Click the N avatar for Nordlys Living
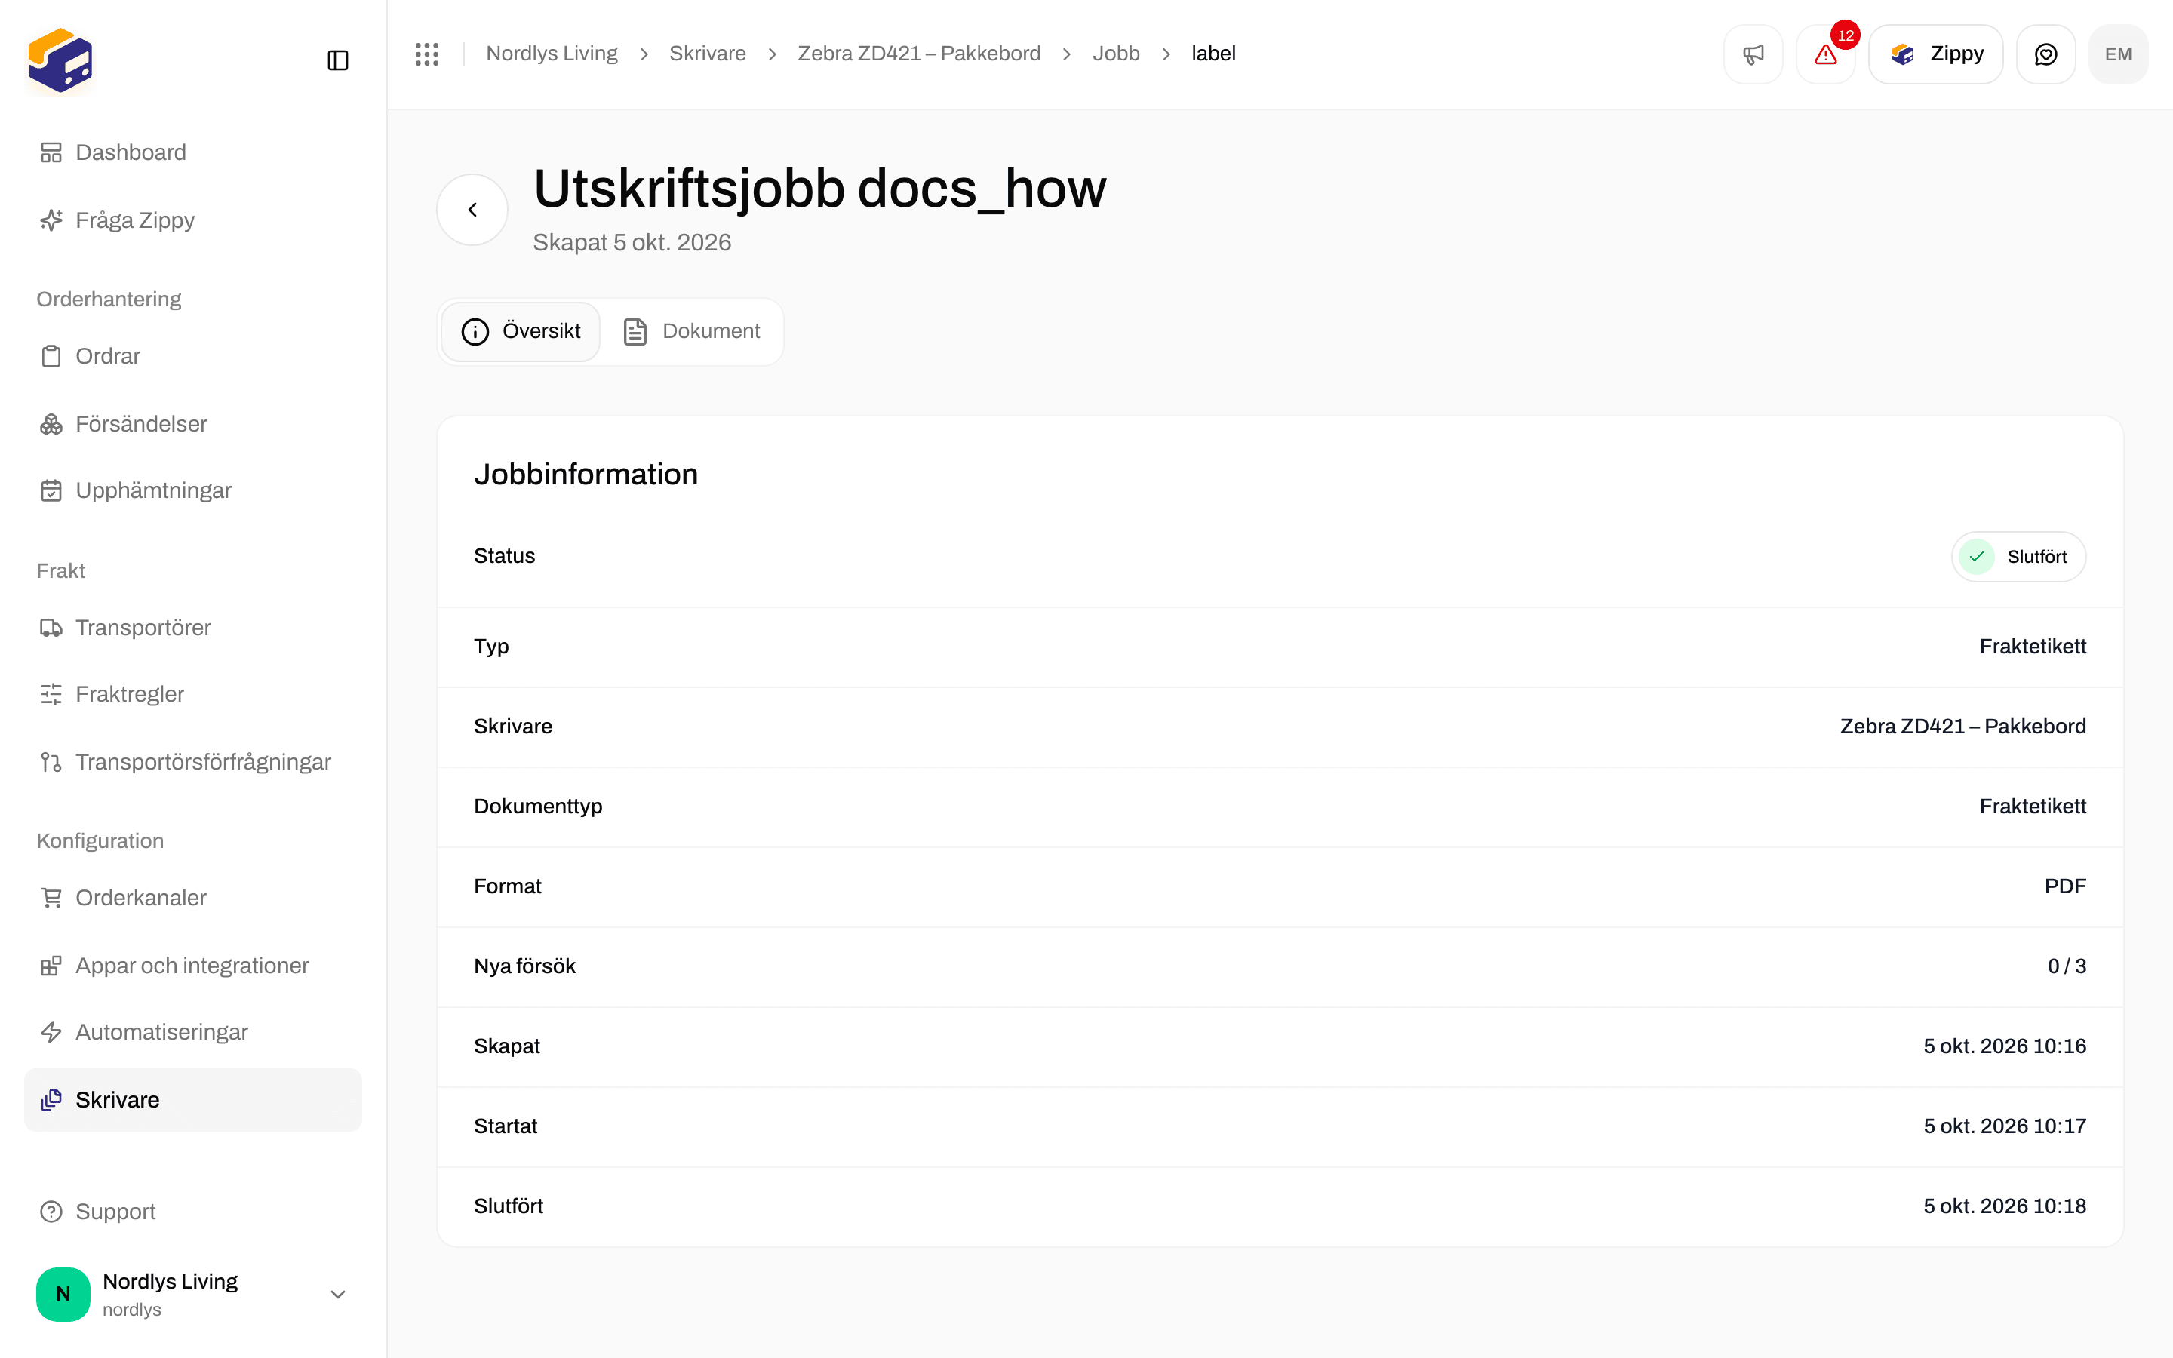This screenshot has width=2173, height=1358. click(x=63, y=1294)
